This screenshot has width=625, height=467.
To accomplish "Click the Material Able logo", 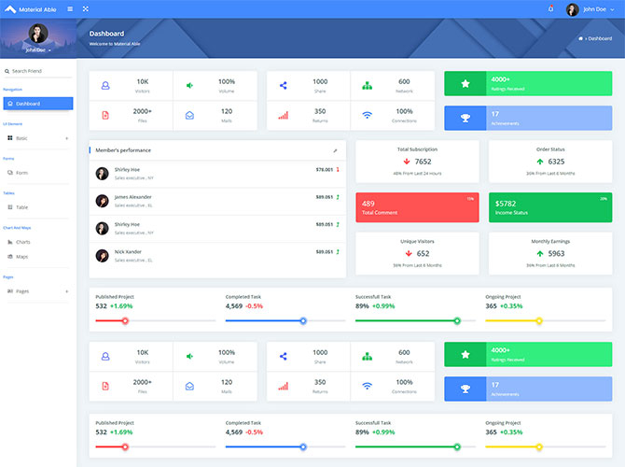I will tap(30, 9).
